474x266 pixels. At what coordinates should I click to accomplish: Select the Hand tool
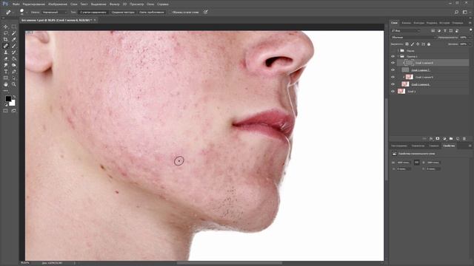[x=5, y=84]
